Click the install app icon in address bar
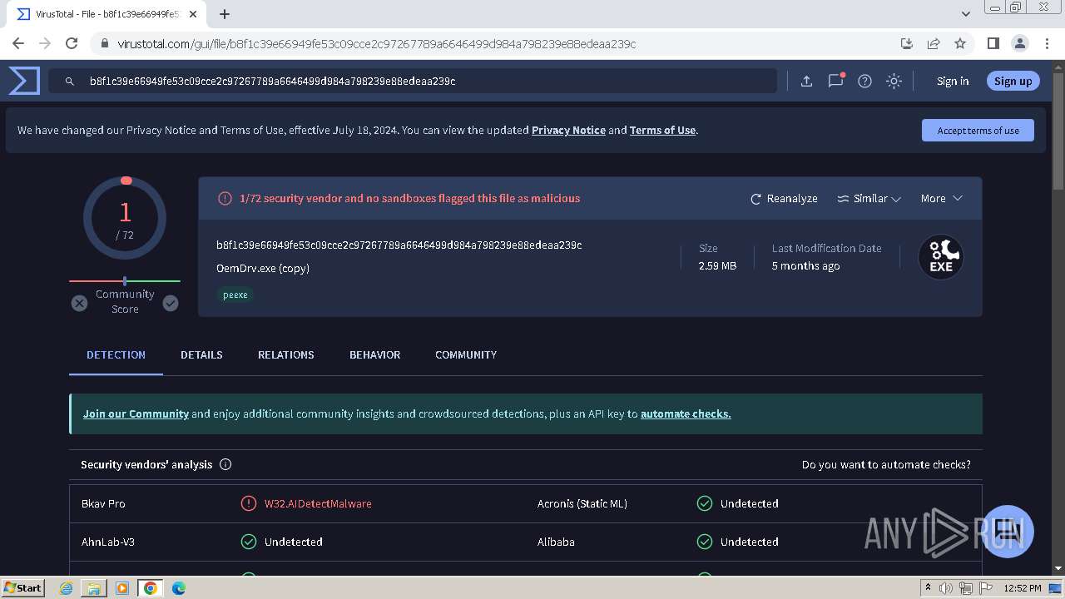The image size is (1065, 599). [907, 43]
